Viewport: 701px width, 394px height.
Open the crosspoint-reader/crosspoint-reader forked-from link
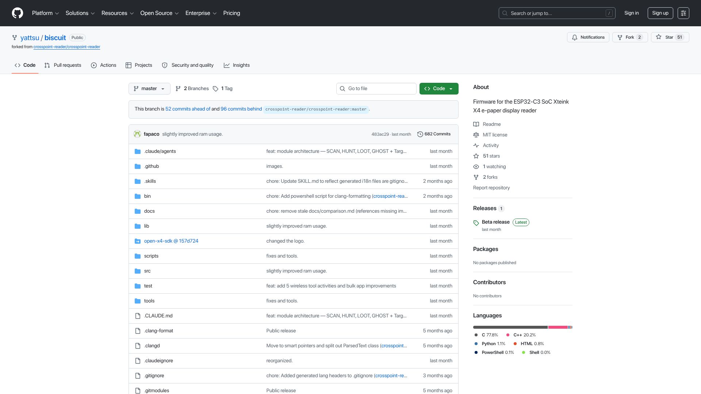click(67, 47)
